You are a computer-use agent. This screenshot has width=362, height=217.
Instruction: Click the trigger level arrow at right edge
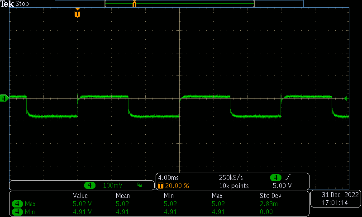346,98
